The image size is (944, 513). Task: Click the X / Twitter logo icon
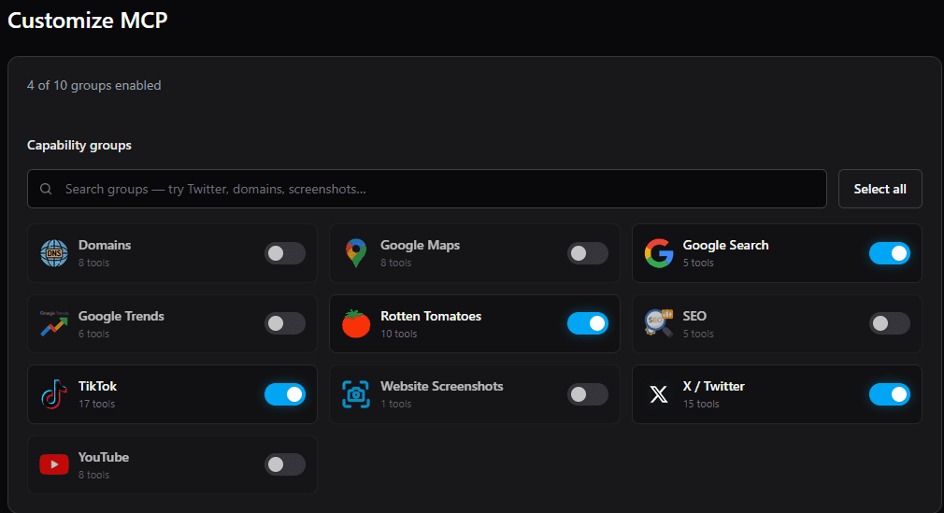pyautogui.click(x=659, y=394)
